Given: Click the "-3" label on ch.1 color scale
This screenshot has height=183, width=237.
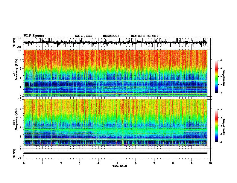Looking at the screenshot, I should coord(221,60).
